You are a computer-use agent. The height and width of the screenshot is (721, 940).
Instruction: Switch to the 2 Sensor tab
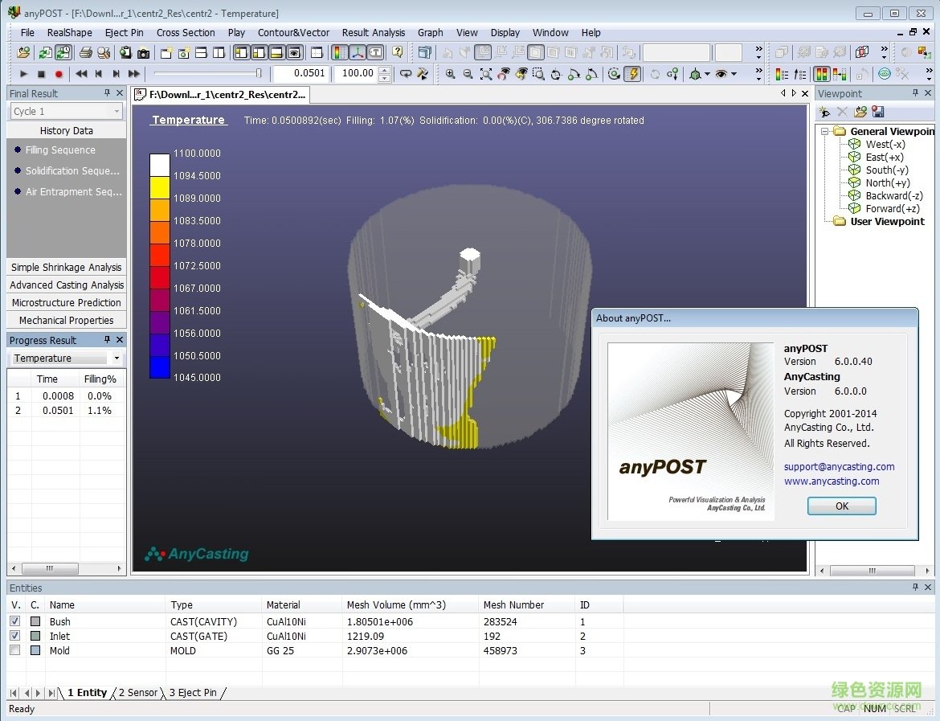coord(138,693)
